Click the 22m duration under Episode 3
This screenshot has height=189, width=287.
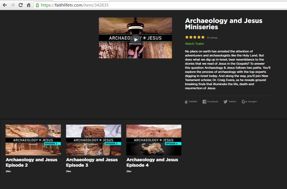tap(68, 171)
